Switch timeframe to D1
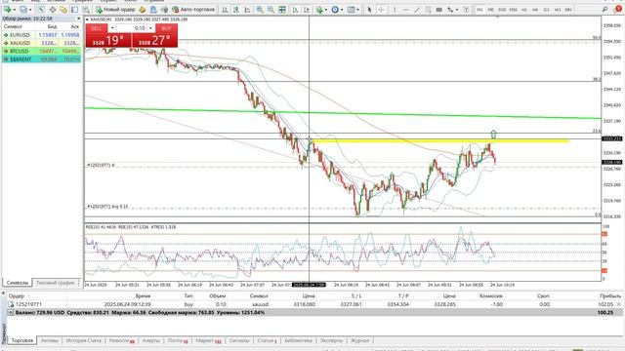The width and height of the screenshot is (625, 351). (x=546, y=9)
